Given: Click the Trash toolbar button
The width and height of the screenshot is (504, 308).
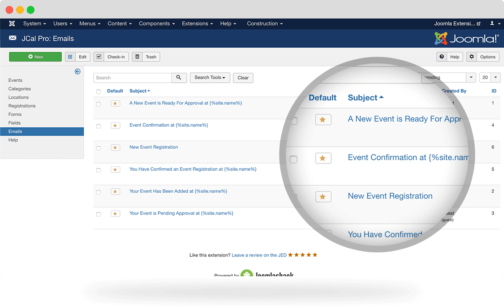Looking at the screenshot, I should click(x=146, y=57).
